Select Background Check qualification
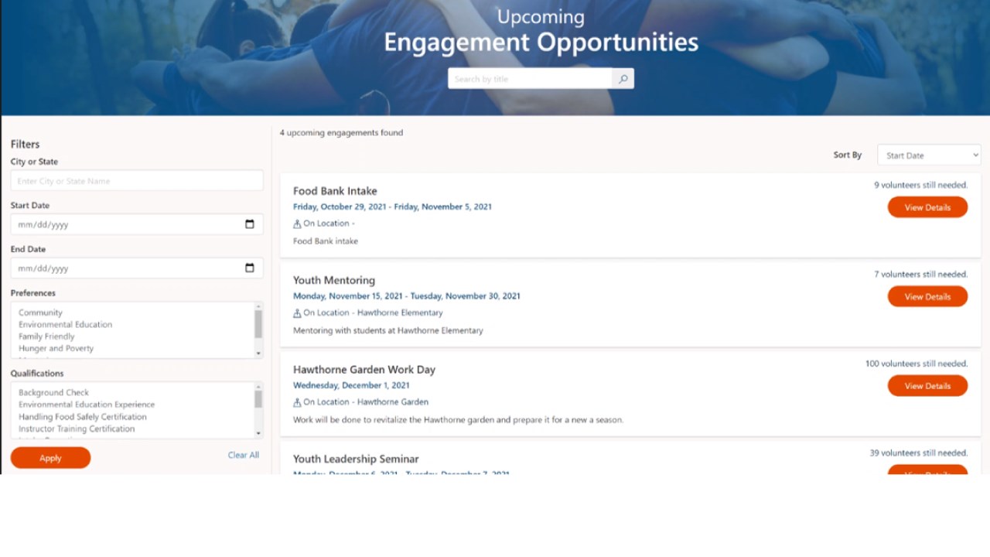 (53, 392)
